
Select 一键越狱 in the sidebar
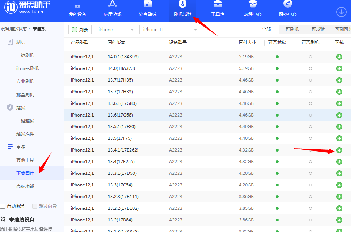[25, 121]
